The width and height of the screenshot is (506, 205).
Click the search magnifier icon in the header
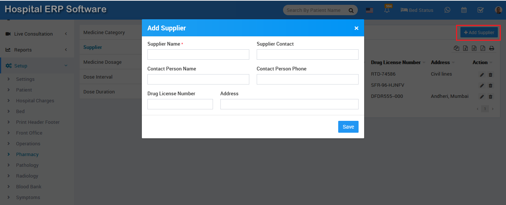[351, 10]
